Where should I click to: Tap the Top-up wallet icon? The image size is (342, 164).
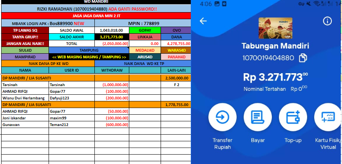point(293,117)
